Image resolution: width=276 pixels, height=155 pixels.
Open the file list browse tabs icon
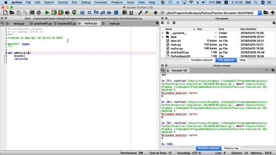point(32,12)
